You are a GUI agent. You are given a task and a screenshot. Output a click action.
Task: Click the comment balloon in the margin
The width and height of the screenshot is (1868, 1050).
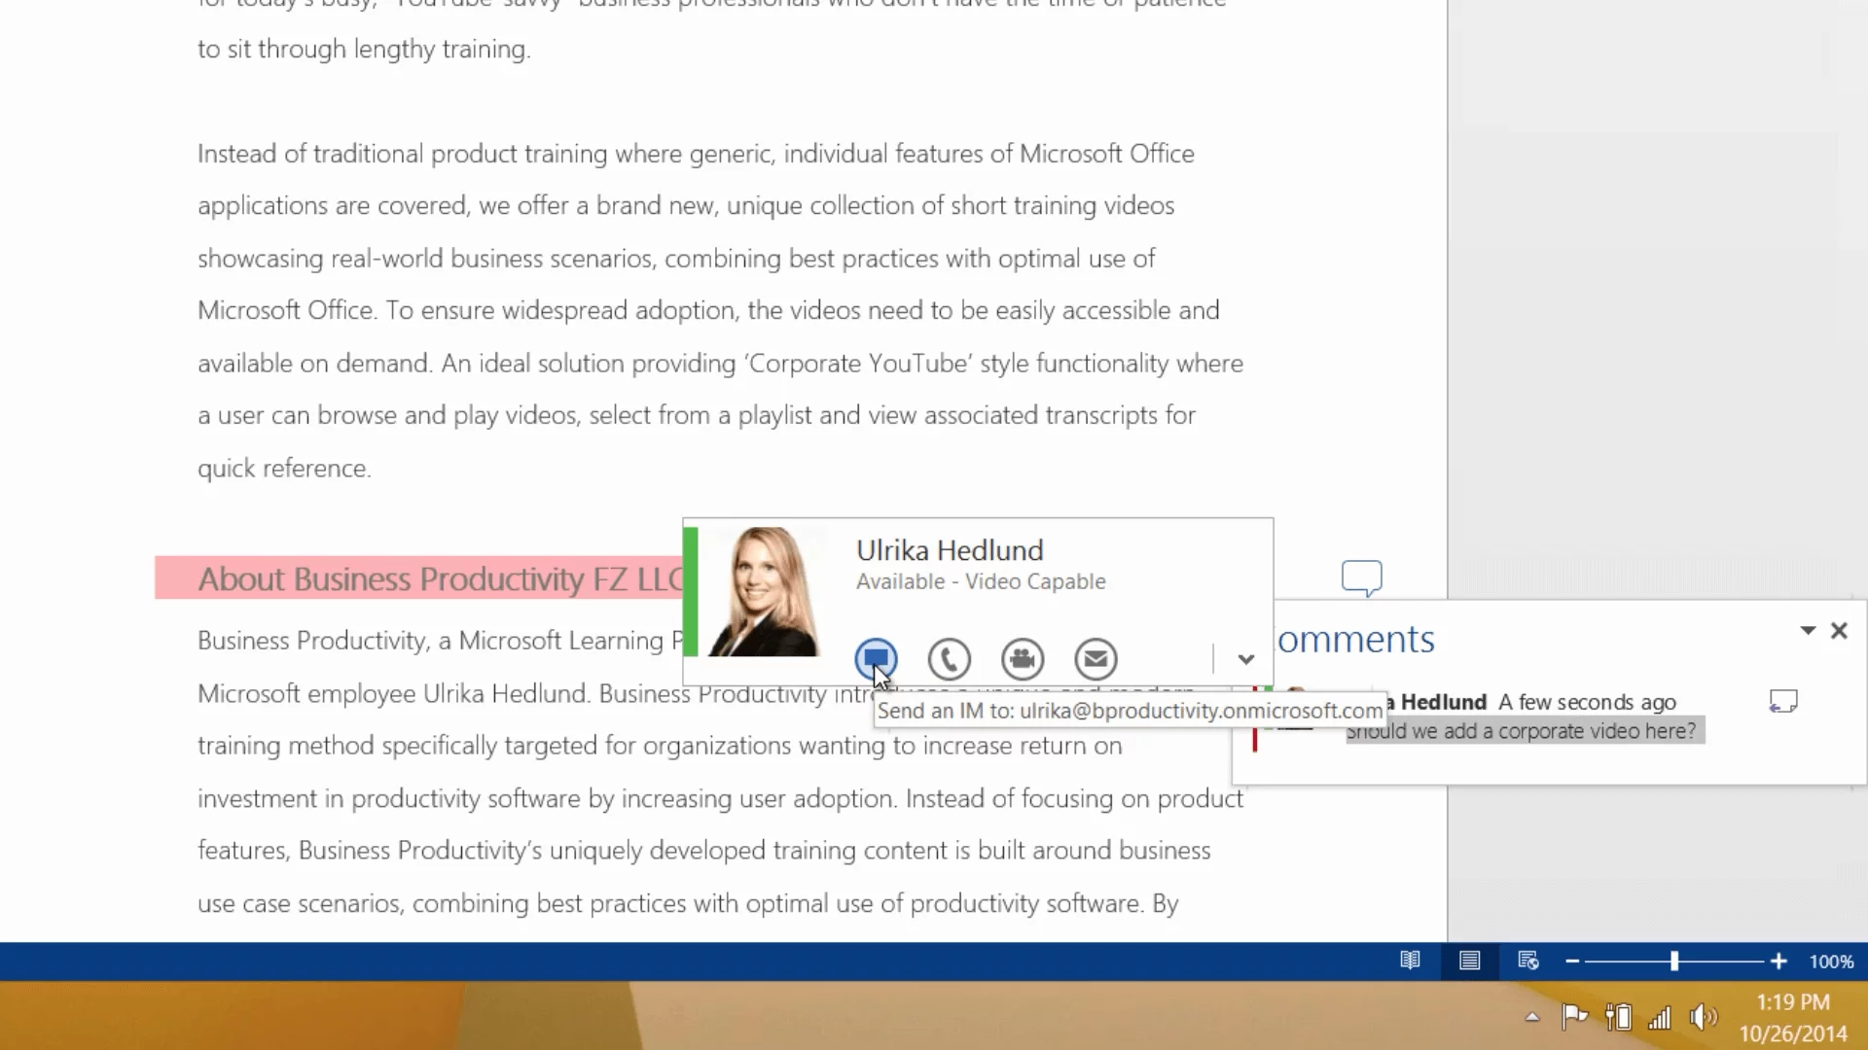[x=1361, y=577]
